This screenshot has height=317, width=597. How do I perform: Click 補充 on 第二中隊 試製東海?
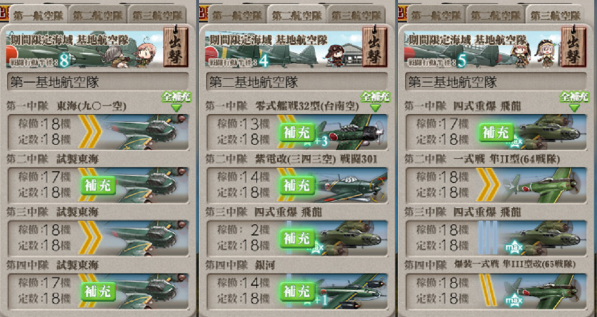98,185
